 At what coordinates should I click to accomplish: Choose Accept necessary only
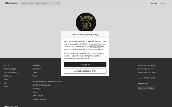[x=85, y=71]
